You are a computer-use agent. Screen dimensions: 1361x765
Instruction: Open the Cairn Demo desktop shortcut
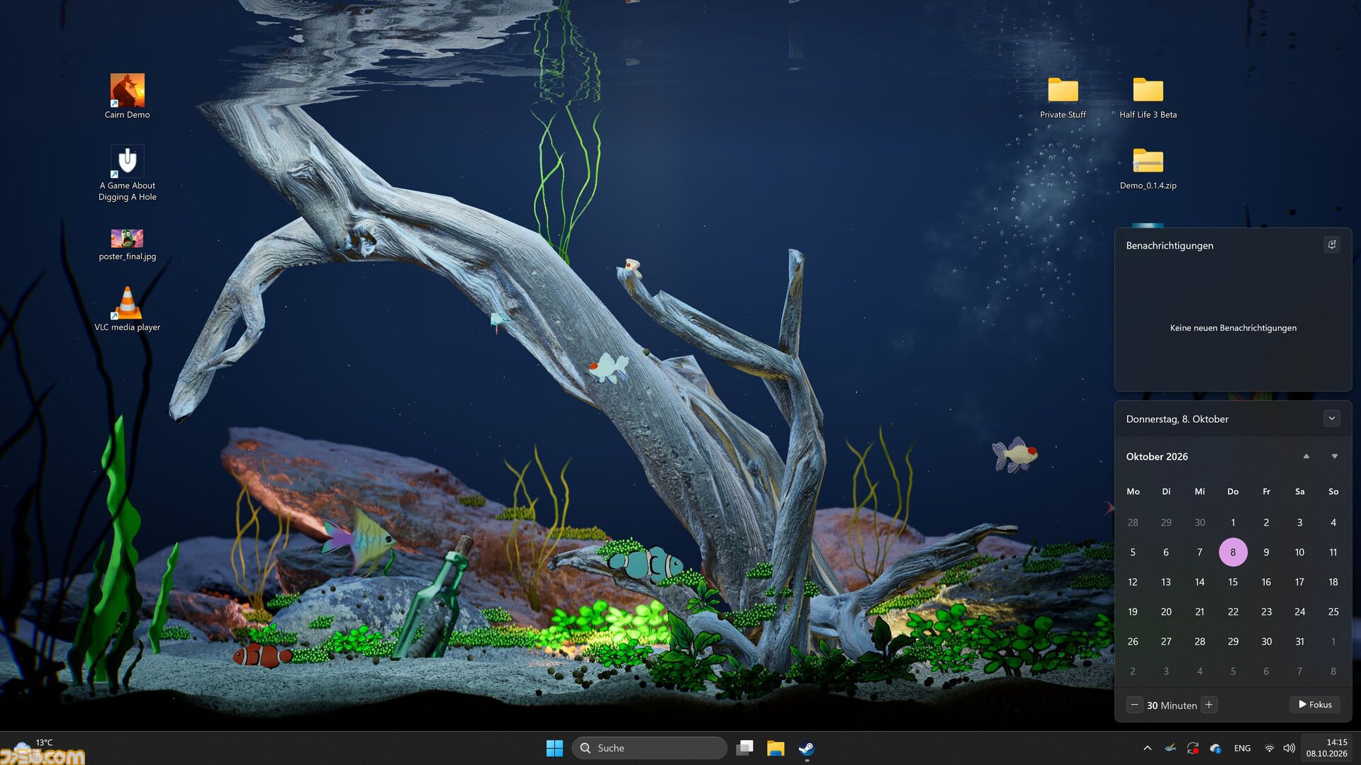click(x=128, y=96)
